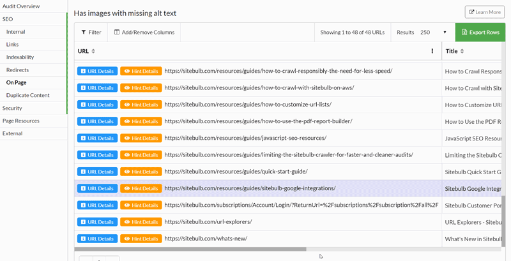Screen dimensions: 511x261
Task: Open how-to-customize-url-lists URL link
Action: pyautogui.click(x=248, y=105)
